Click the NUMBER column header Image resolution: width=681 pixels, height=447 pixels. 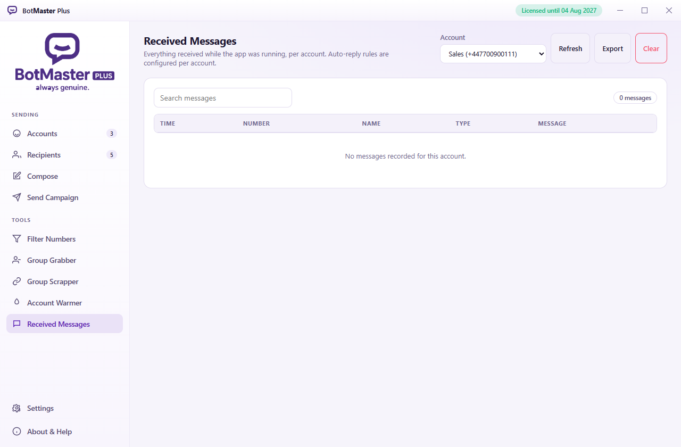(256, 123)
